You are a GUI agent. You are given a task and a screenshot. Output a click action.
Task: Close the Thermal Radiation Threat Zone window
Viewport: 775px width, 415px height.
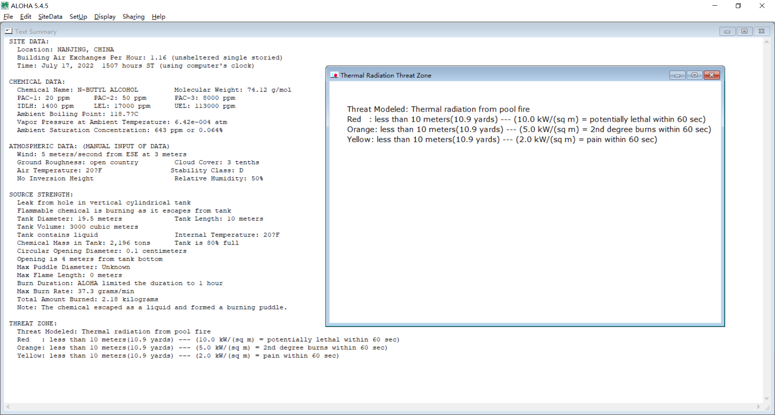(712, 75)
